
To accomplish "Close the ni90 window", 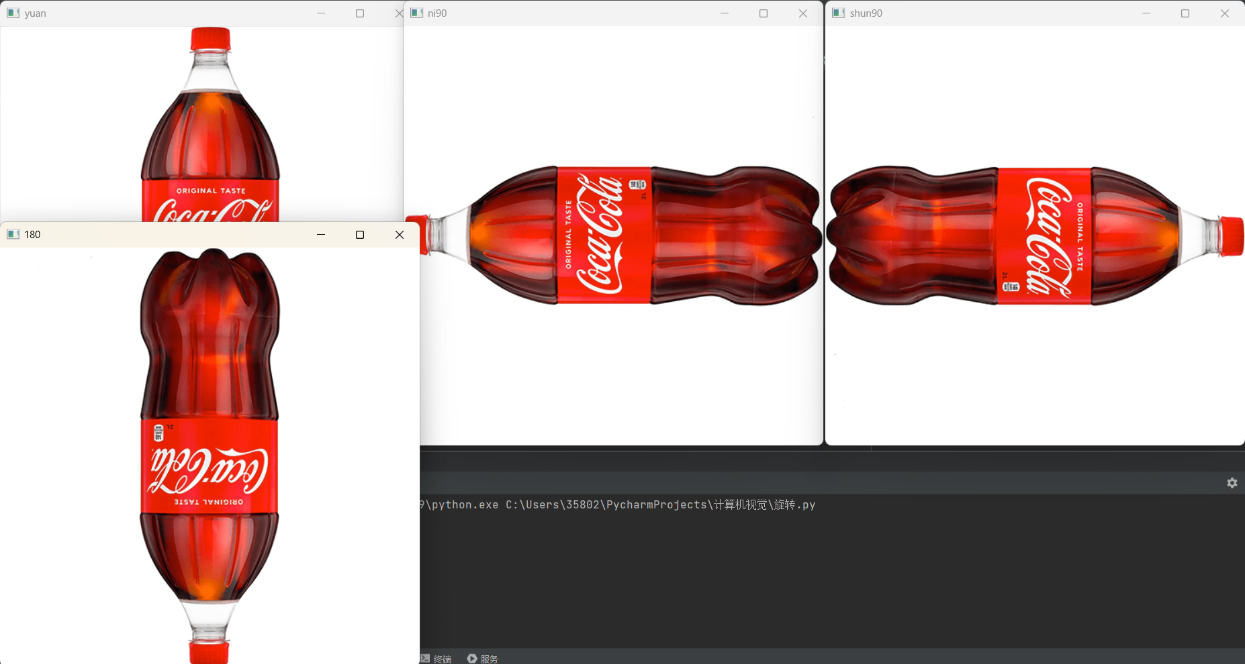I will pyautogui.click(x=803, y=13).
